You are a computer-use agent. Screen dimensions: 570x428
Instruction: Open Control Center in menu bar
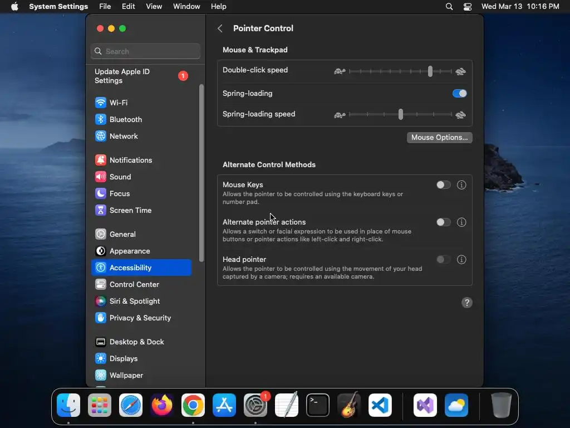pyautogui.click(x=468, y=7)
